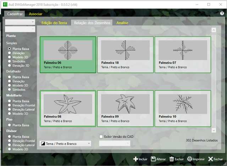Viewport: 227px width, 166px height.
Task: Choose Elevação Frontal under Mobiliario
Action: 10,105
